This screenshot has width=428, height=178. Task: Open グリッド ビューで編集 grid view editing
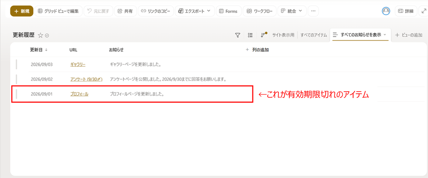pyautogui.click(x=59, y=11)
